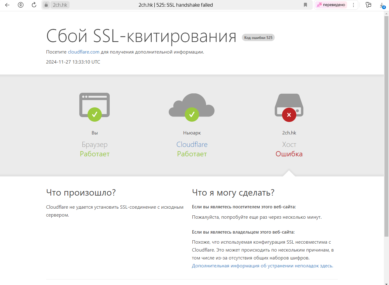Click the 'Ньюарк' location label

(x=192, y=133)
